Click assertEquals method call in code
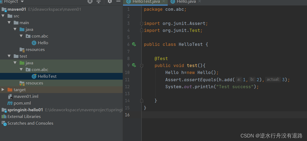Screen dimensions: 307x141 (200, 80)
